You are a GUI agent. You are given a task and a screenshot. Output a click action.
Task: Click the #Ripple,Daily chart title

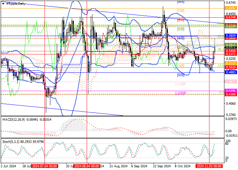(16, 4)
